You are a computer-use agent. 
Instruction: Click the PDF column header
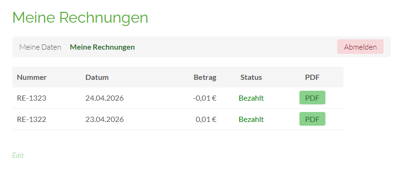(x=312, y=78)
